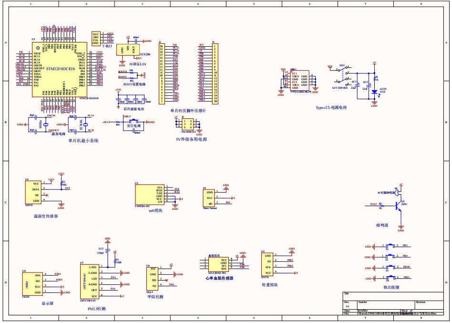
Task: Click the Pin HDR2X3 header J2
Action: click(186, 125)
